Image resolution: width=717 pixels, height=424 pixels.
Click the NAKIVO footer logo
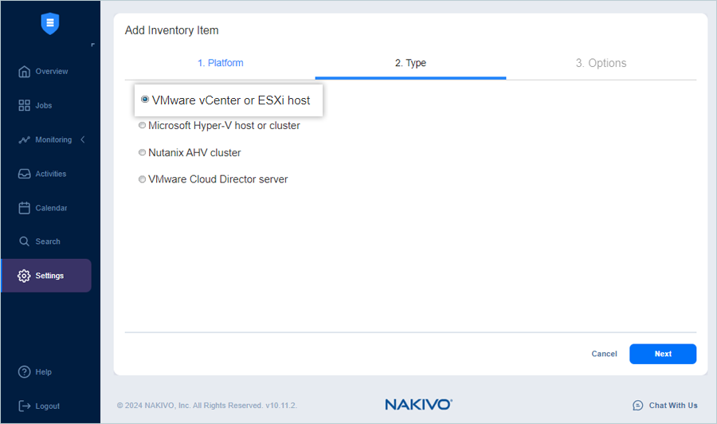[418, 404]
